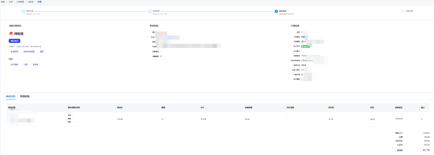Click the 买家付款 step checkmark icon
434x155 pixels.
click(x=150, y=11)
